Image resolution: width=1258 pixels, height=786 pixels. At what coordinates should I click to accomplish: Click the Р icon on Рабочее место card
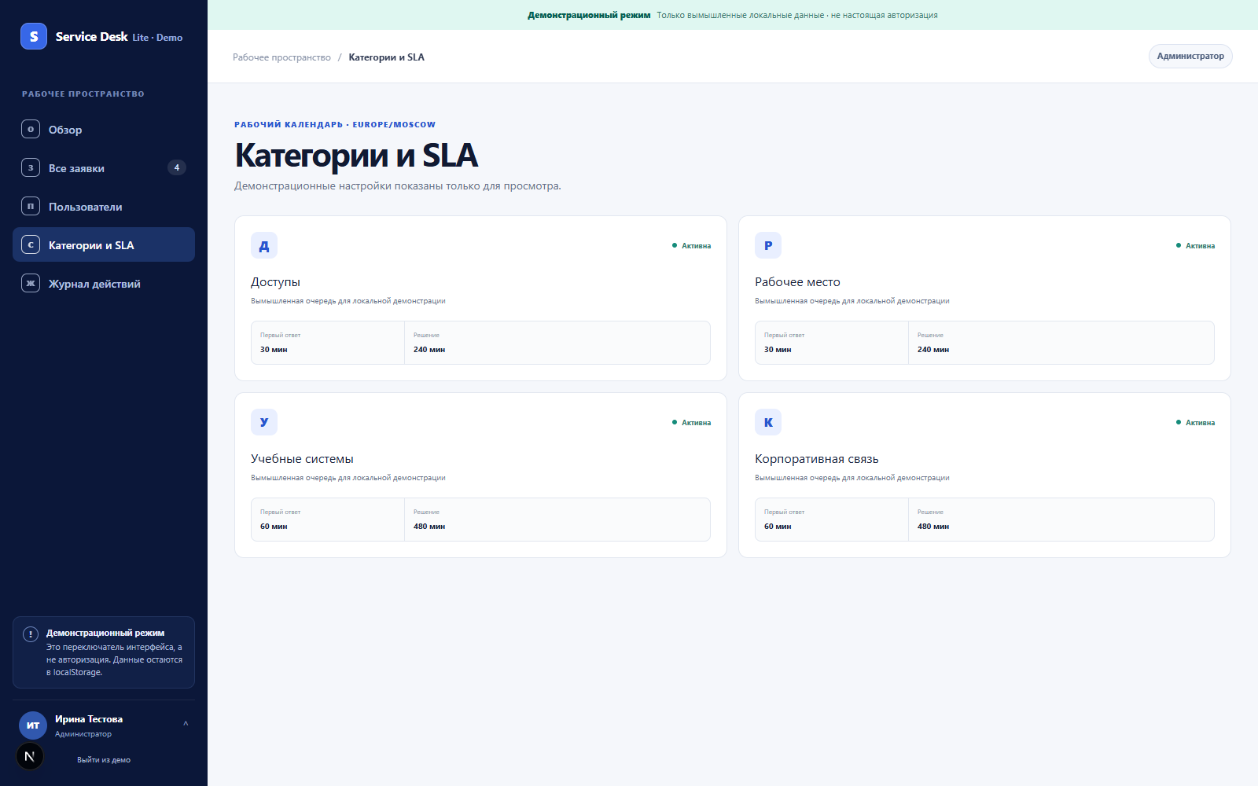[x=768, y=245]
